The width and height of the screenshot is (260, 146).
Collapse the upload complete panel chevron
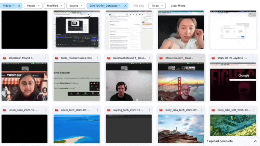[x=255, y=141]
